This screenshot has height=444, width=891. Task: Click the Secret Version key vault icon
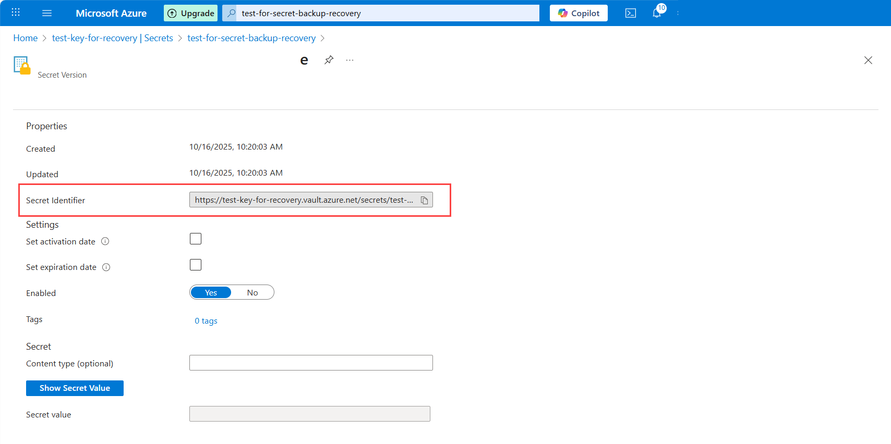coord(22,66)
